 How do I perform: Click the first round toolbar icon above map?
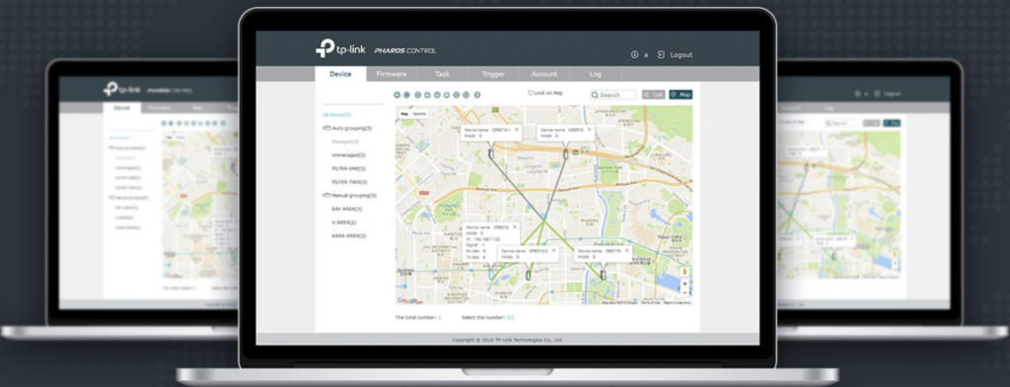pos(397,95)
